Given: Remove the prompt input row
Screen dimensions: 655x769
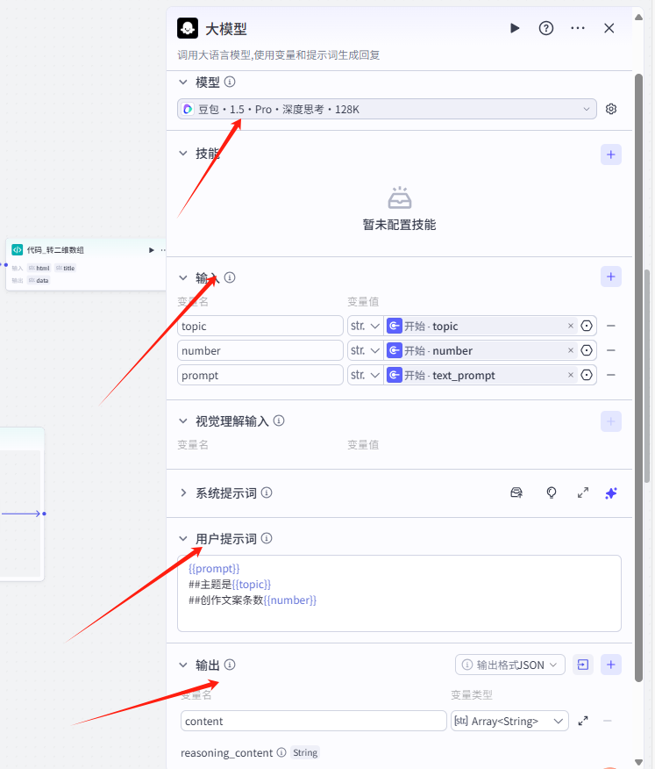Looking at the screenshot, I should coord(611,375).
